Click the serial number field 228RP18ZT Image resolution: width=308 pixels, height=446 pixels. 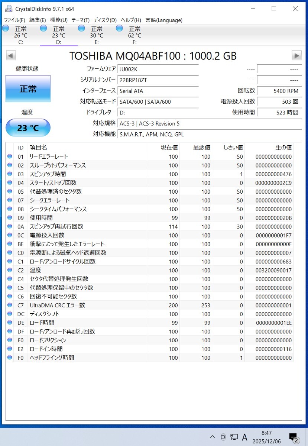click(x=158, y=80)
